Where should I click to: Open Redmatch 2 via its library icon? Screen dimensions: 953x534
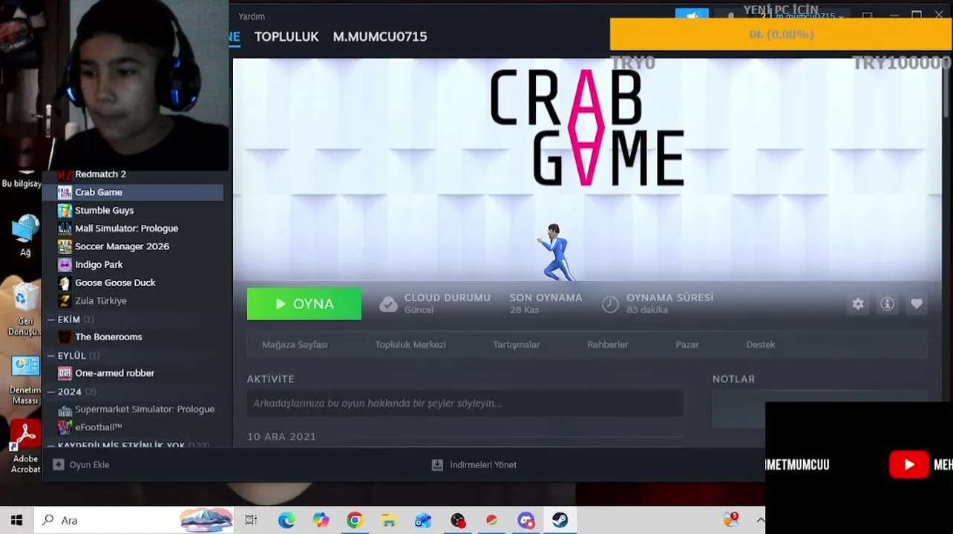(65, 174)
